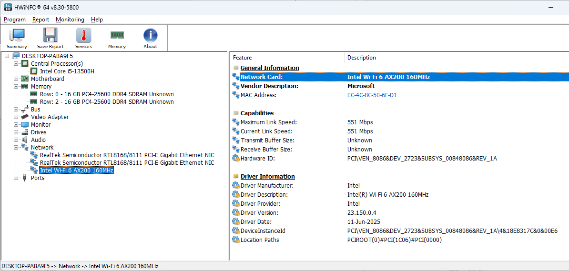
Task: Expand the Monitor node
Action: [16, 124]
